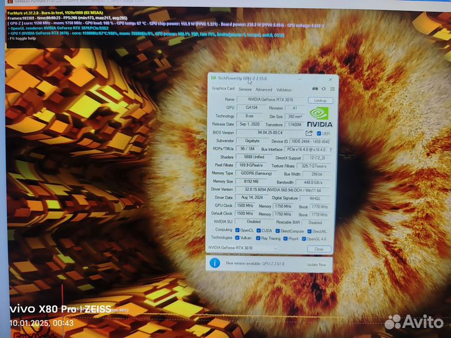Click the Close button in GPU-Z
This screenshot has height=338, width=451.
[319, 248]
